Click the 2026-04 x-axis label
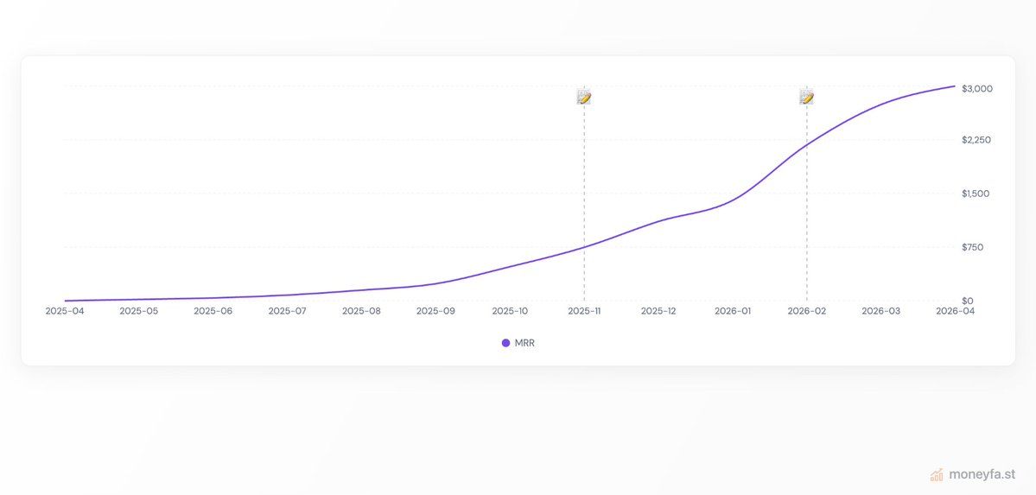1036x495 pixels. click(955, 311)
